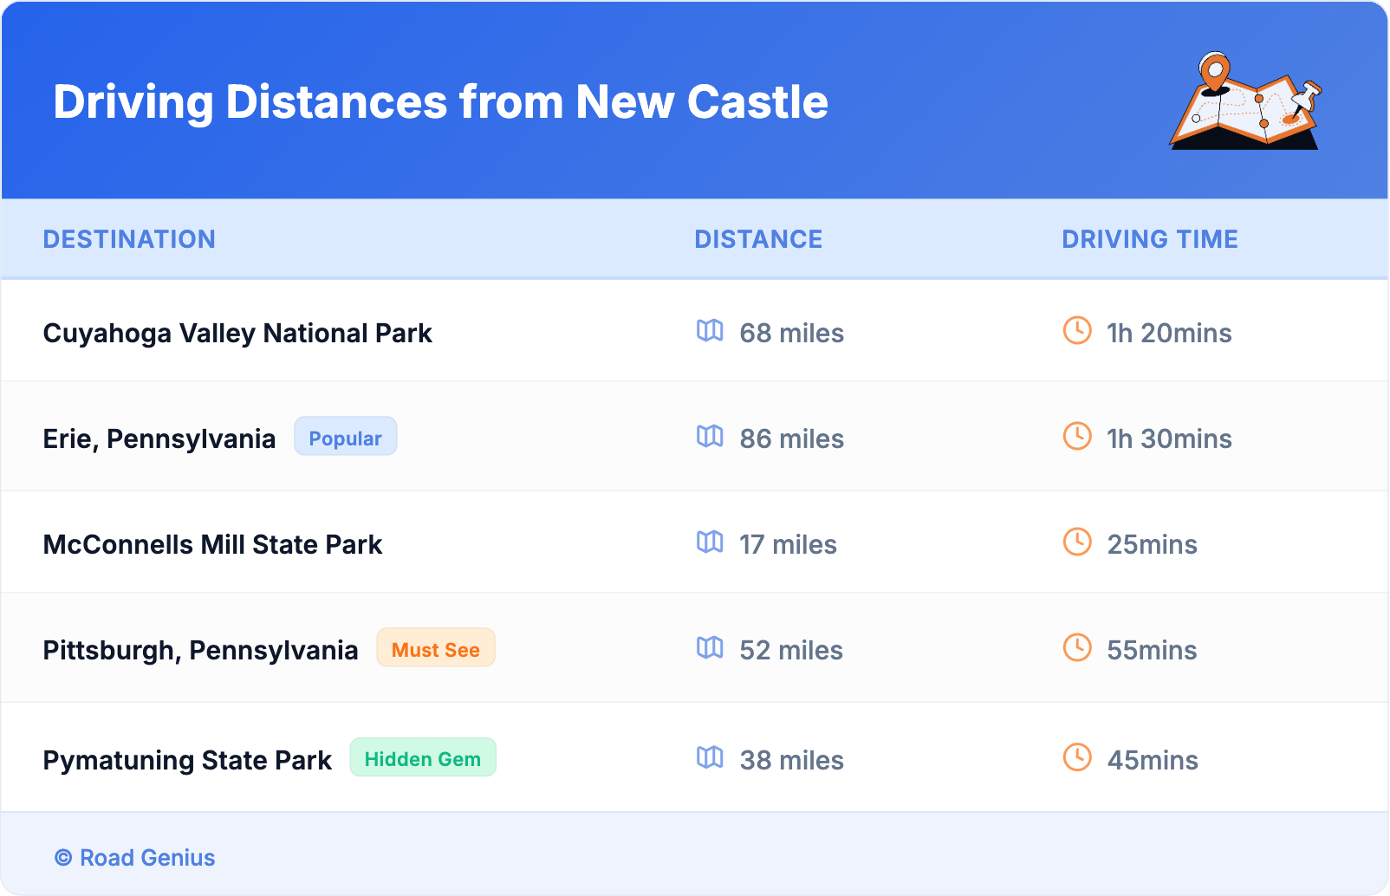The image size is (1390, 896).
Task: Click the clock icon next to 25mins
Action: (x=1077, y=542)
